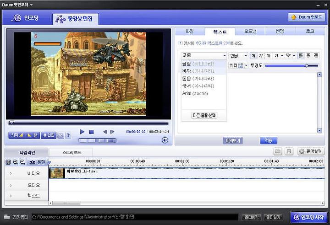This screenshot has width=330, height=225.
Task: Click the text color 가 button
Action: [276, 56]
